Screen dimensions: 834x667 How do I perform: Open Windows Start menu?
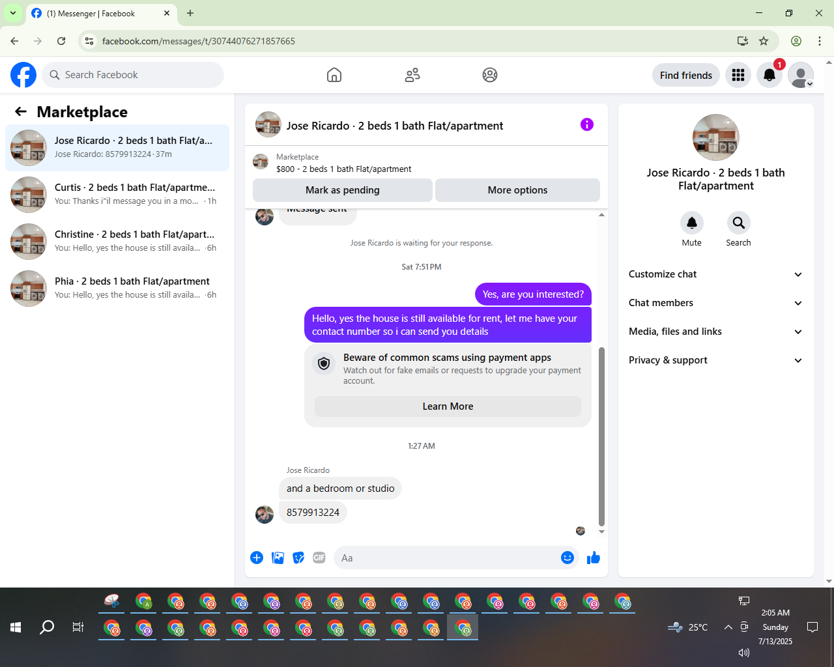(16, 627)
